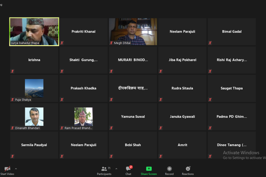Click the muted mic icon on Dinee Tamang tile
The height and width of the screenshot is (177, 266).
210,156
